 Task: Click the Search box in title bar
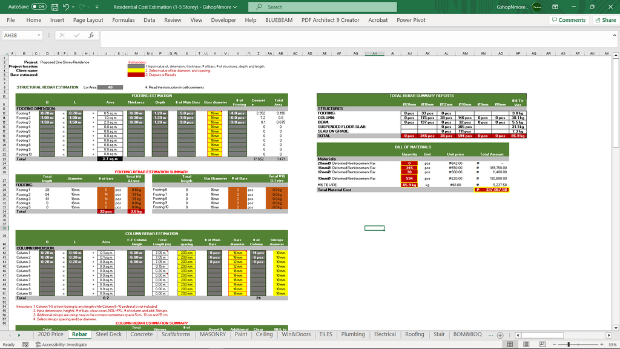(x=322, y=7)
